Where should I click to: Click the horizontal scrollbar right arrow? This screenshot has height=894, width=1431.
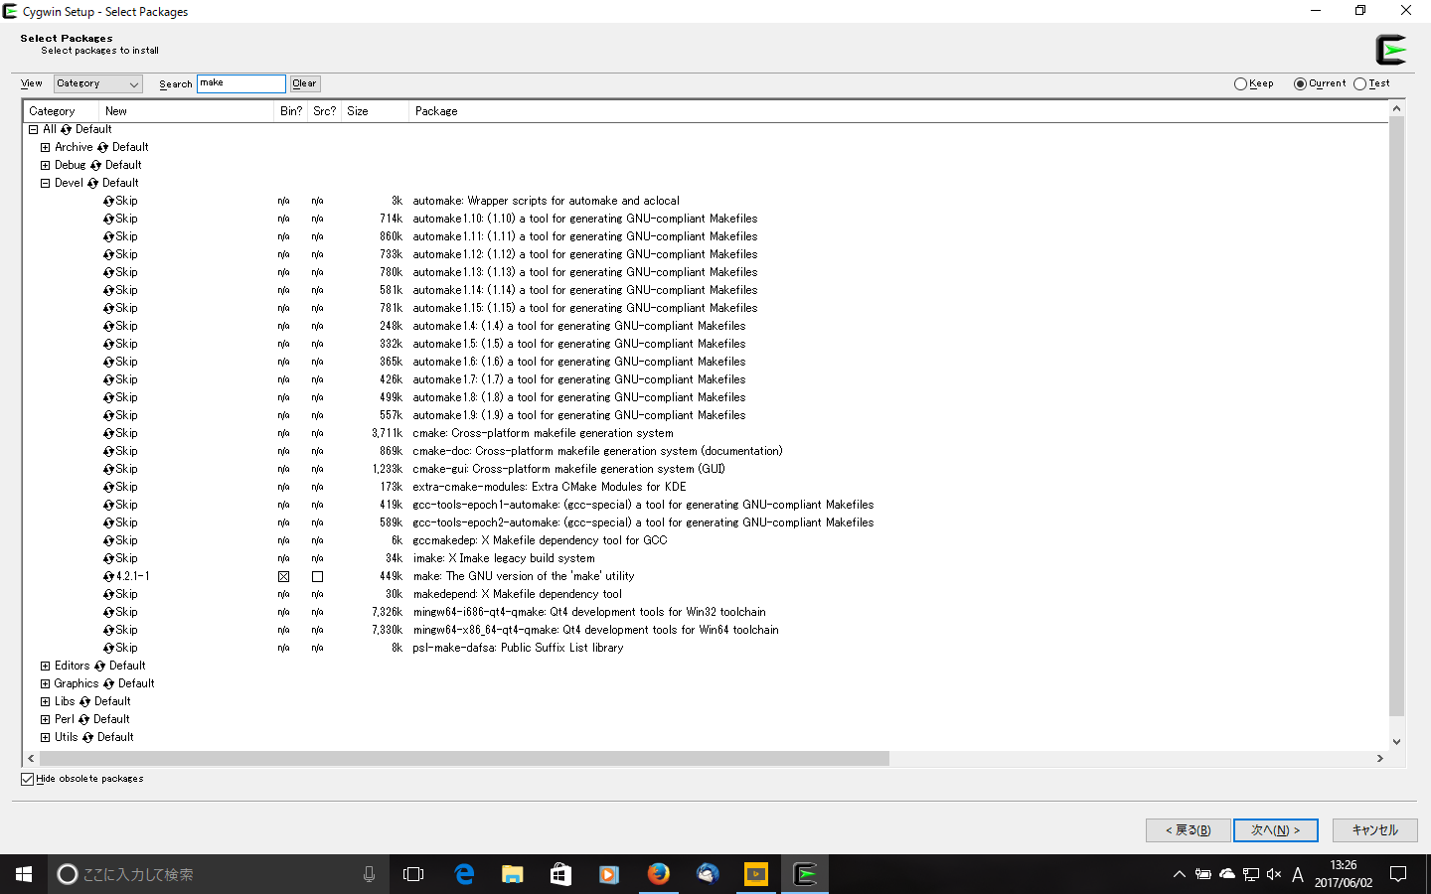(x=1379, y=758)
